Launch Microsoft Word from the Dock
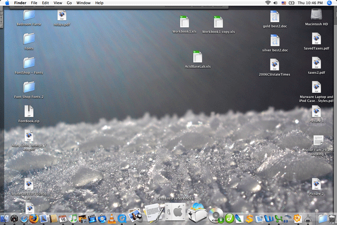The image size is (337, 225). point(269,219)
